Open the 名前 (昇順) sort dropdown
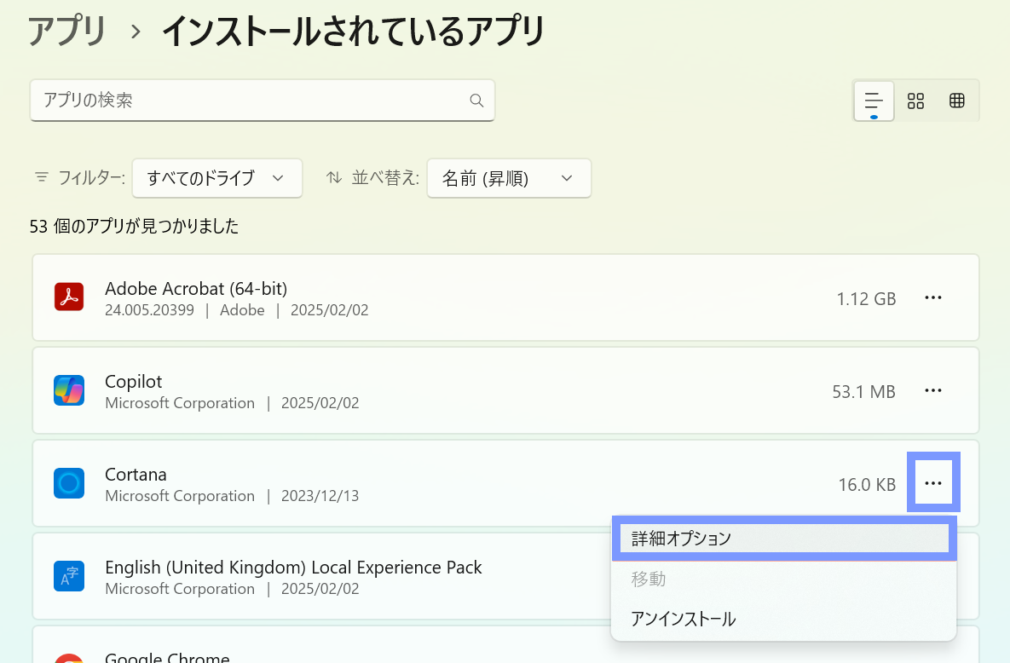This screenshot has height=663, width=1010. click(508, 178)
